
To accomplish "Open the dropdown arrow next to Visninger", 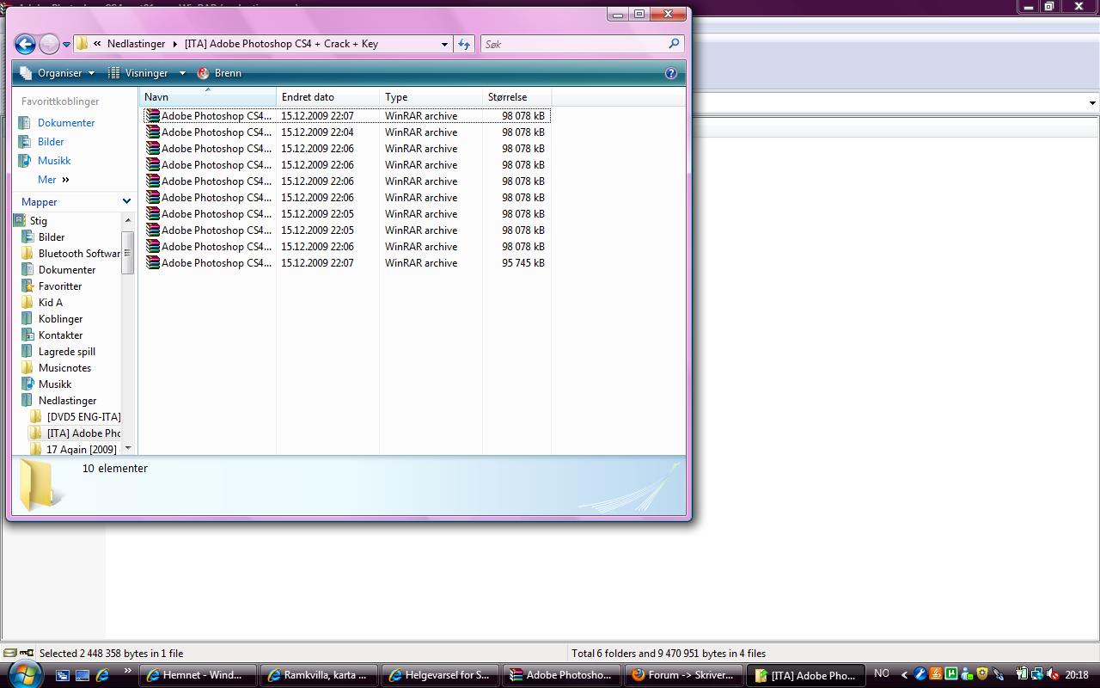I will point(182,73).
